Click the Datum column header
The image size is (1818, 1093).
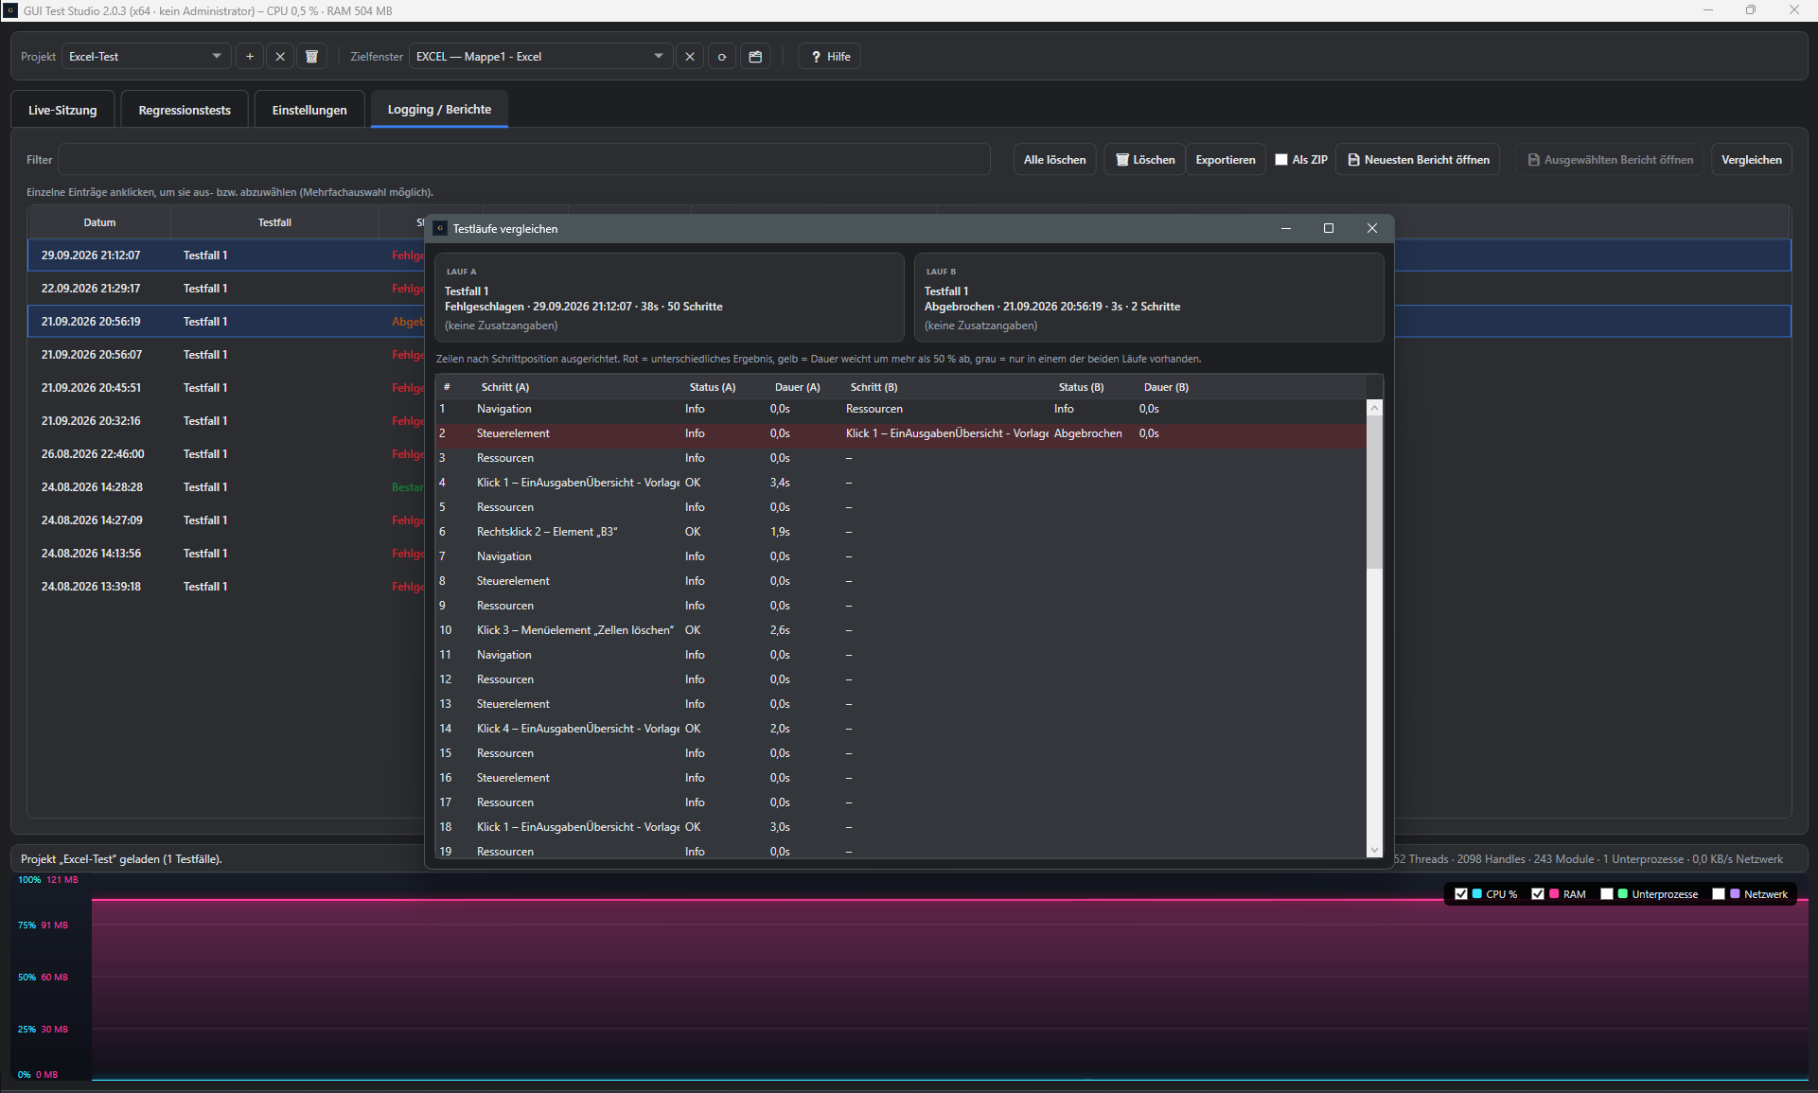(x=99, y=222)
